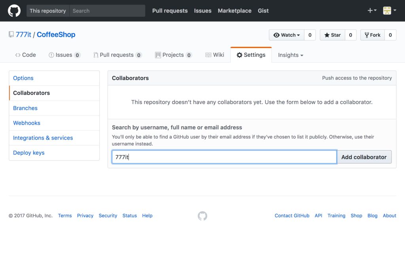Image resolution: width=405 pixels, height=253 pixels.
Task: Select Collaborators in the settings sidebar
Action: point(54,93)
